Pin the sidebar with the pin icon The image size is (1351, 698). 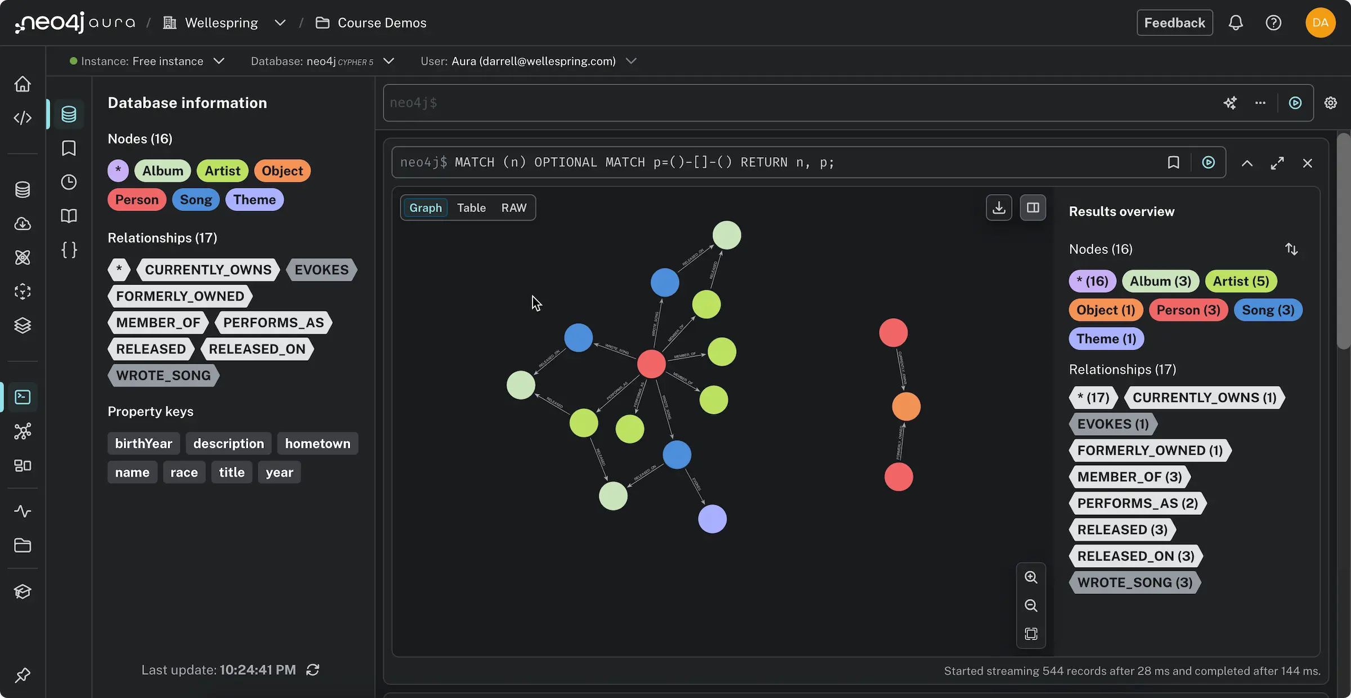(23, 675)
